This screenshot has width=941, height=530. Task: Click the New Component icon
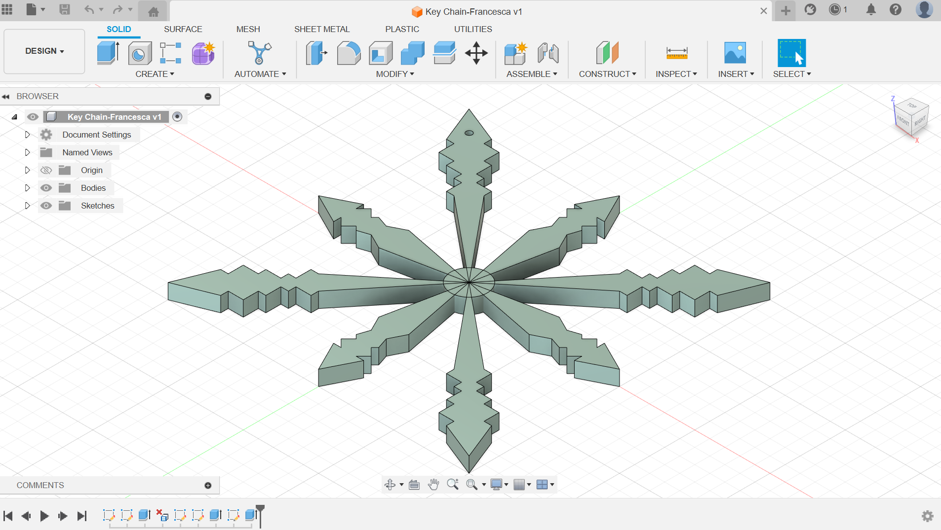coord(516,53)
